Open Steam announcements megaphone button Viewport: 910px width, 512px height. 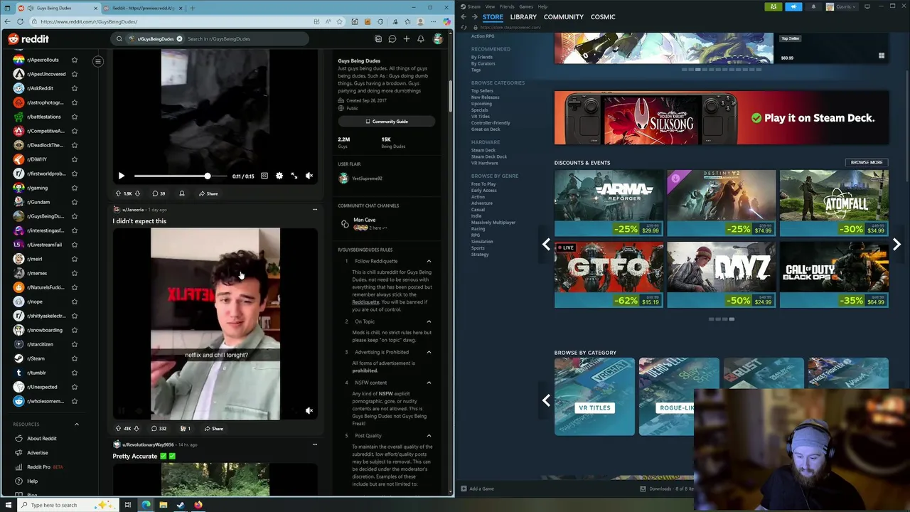click(793, 7)
